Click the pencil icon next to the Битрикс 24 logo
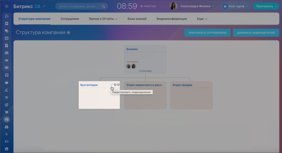 coord(44,6)
